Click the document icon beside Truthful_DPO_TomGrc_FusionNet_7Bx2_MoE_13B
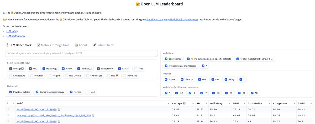 tap(93, 115)
